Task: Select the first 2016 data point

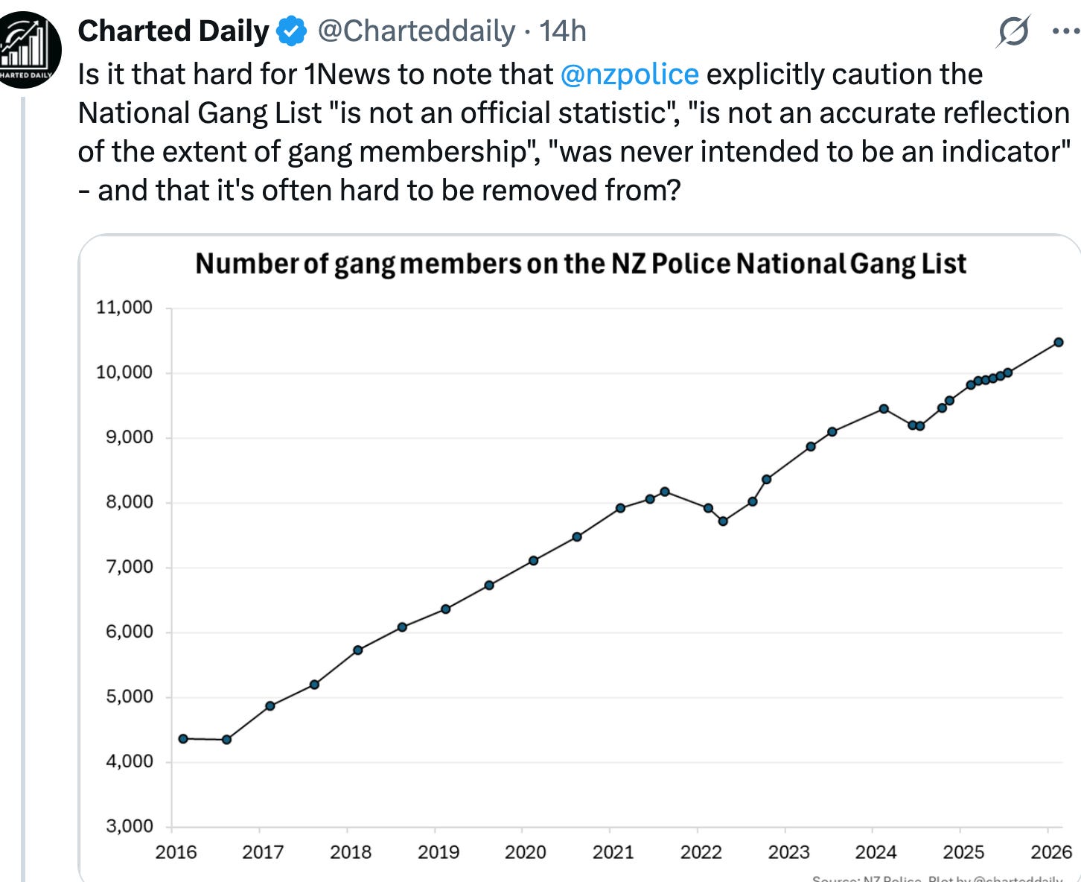Action: click(183, 738)
